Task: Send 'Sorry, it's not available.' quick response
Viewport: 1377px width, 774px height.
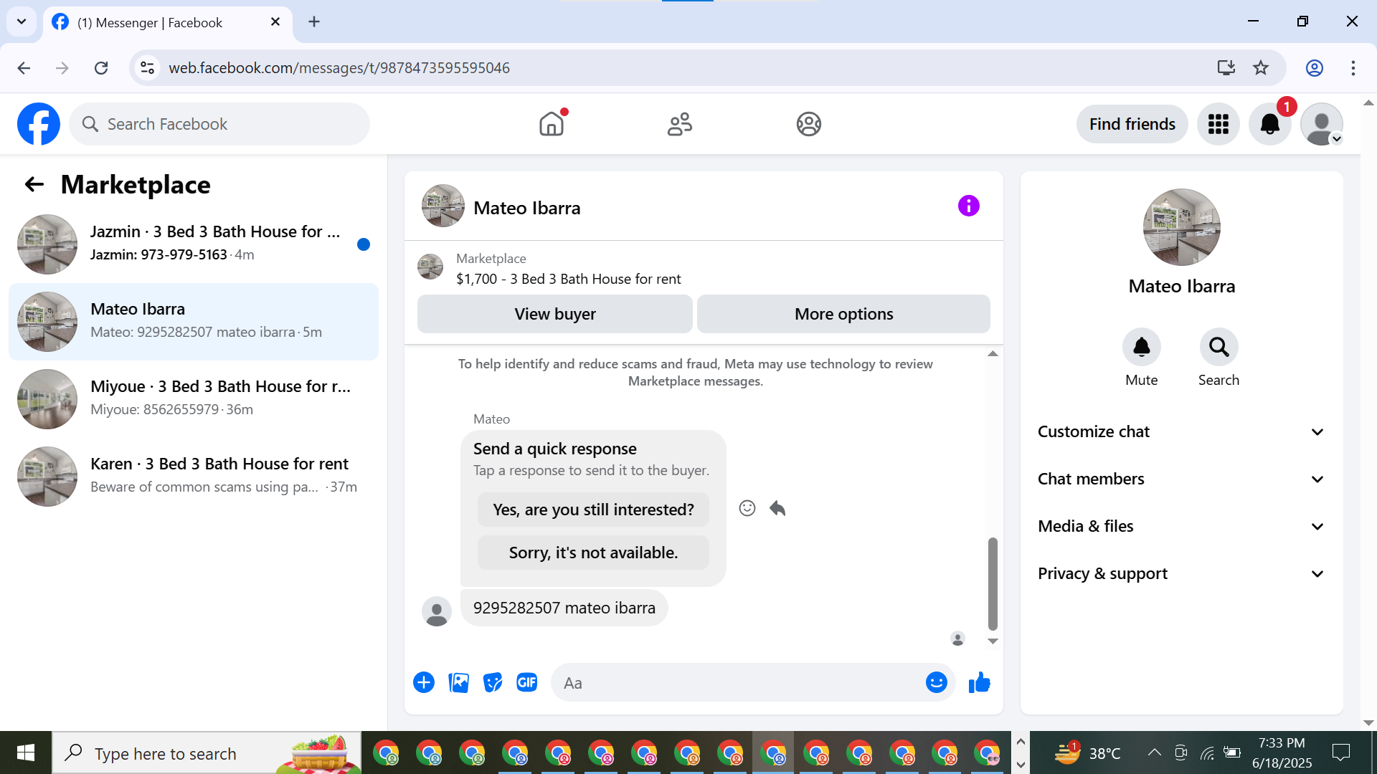Action: (x=593, y=553)
